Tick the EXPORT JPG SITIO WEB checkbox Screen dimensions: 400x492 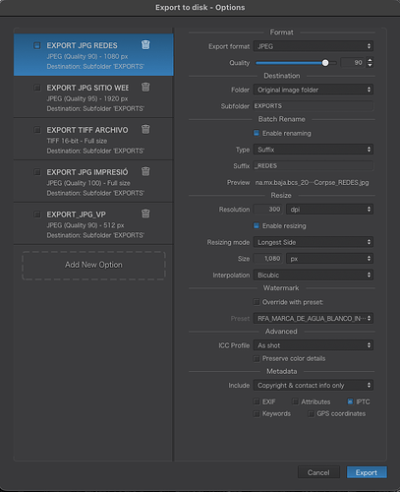[x=37, y=88]
